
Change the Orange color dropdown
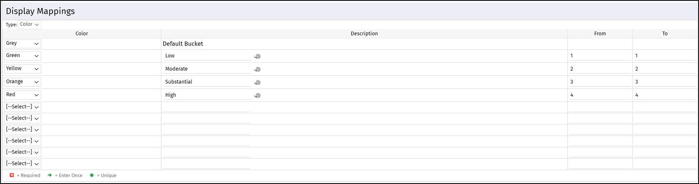pyautogui.click(x=23, y=82)
